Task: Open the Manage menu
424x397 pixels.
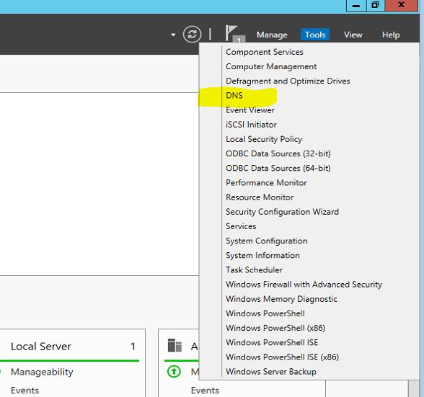Action: [x=272, y=35]
